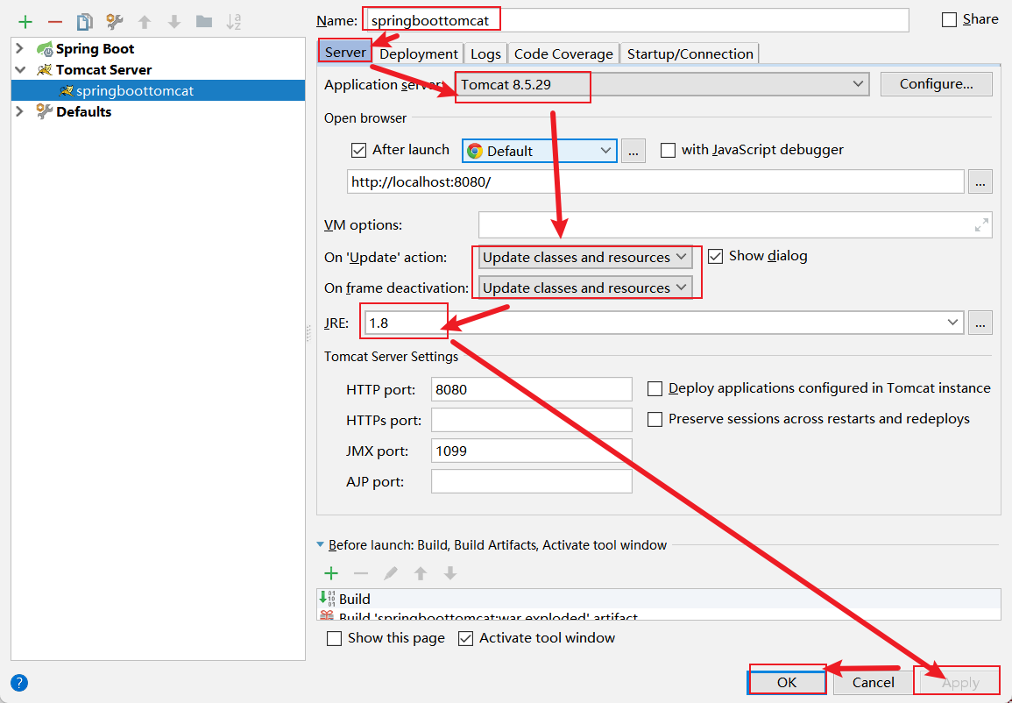Enable with JavaScript debugger checkbox

click(668, 151)
